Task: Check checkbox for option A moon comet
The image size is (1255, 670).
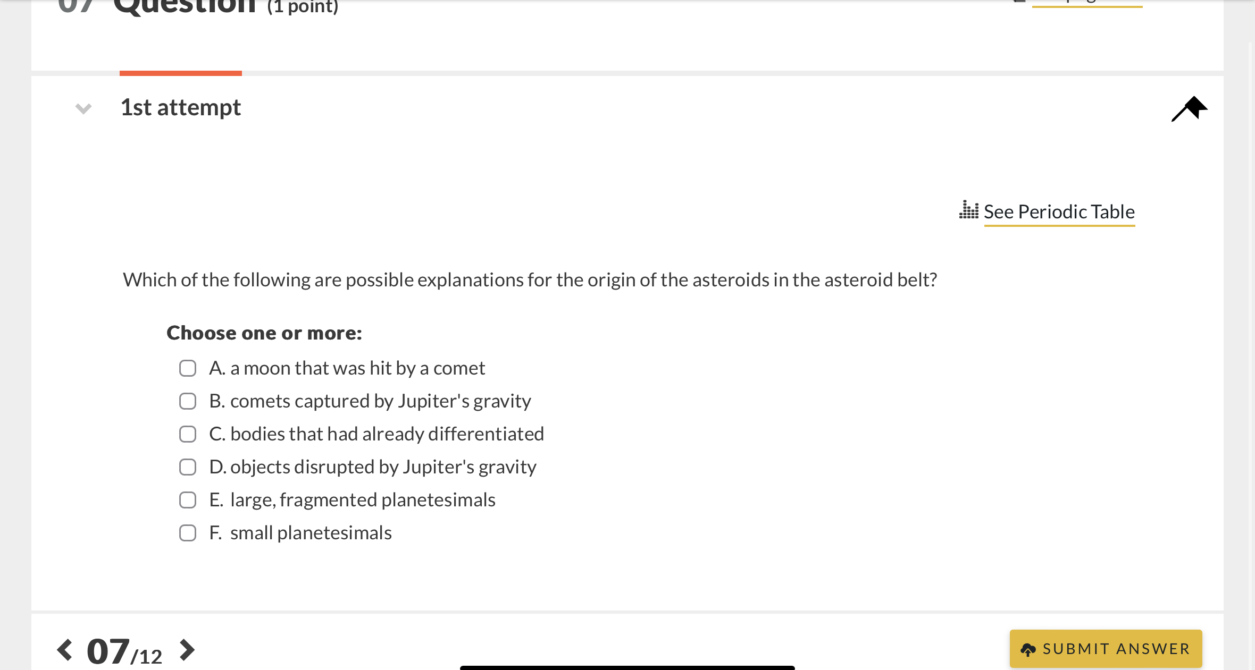Action: 188,367
